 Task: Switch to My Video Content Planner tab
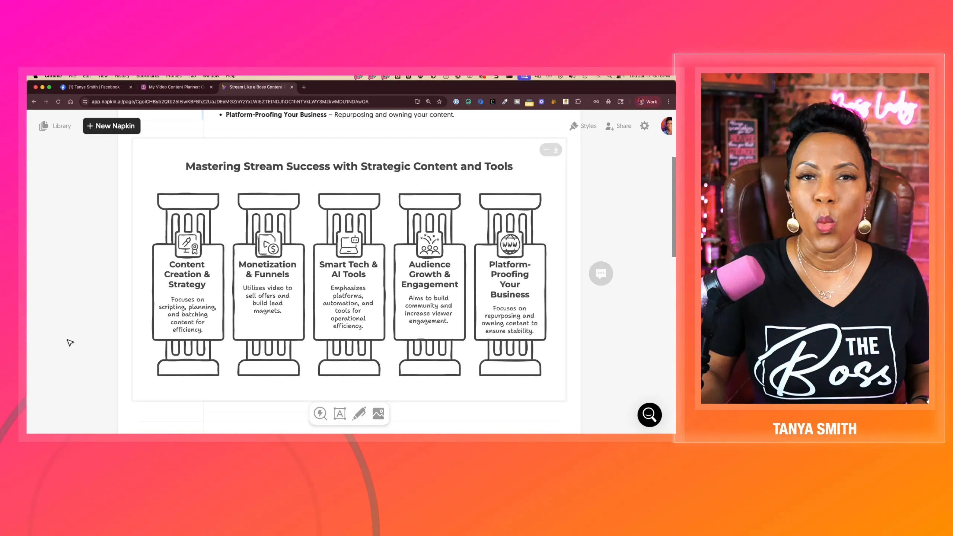(176, 87)
